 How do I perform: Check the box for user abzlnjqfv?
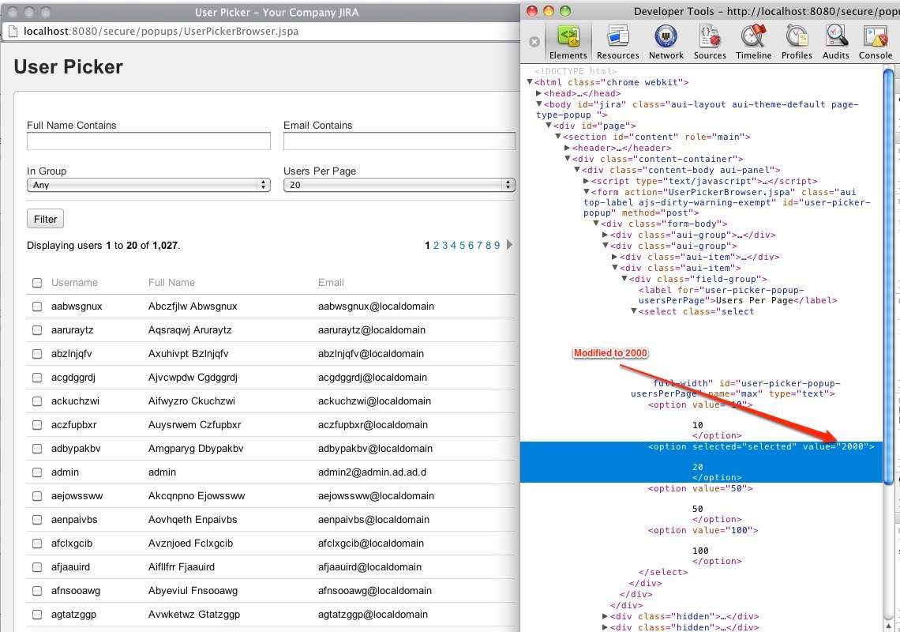coord(37,354)
